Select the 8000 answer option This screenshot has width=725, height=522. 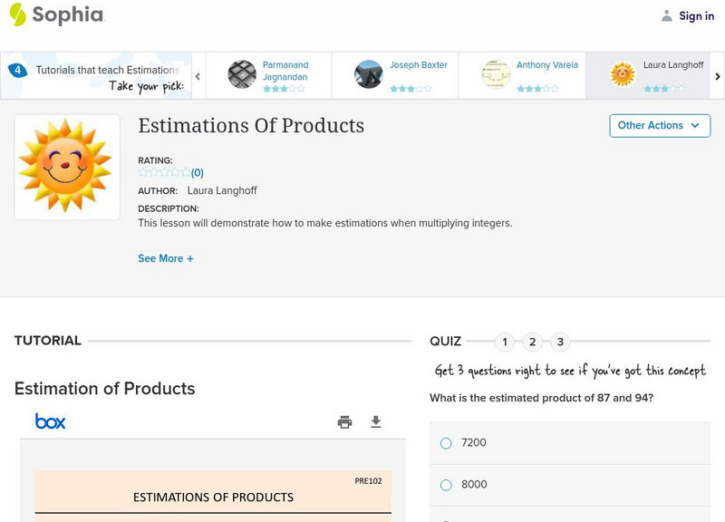445,485
